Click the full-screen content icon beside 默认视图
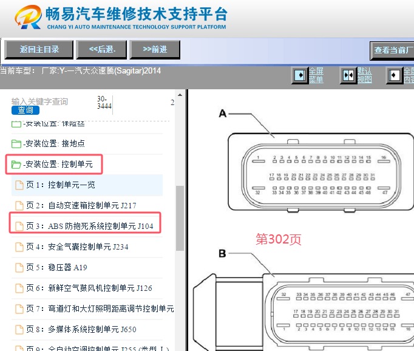This screenshot has height=351, width=414. point(395,75)
